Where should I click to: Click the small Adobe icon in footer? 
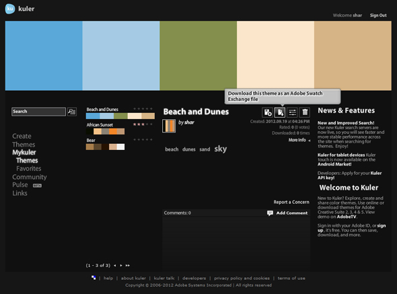[94, 278]
